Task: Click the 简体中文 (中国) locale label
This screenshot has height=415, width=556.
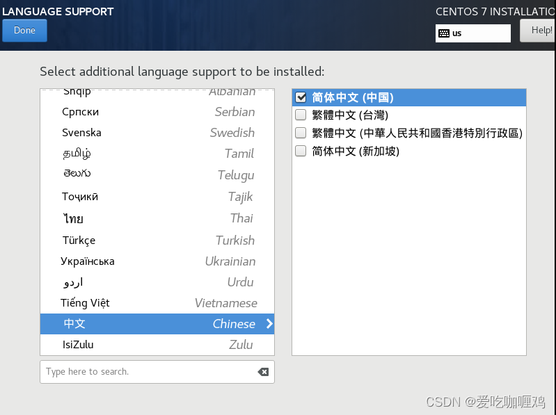Action: pyautogui.click(x=353, y=97)
